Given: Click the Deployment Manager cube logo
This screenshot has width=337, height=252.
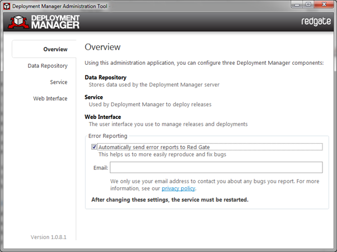Looking at the screenshot, I should pyautogui.click(x=18, y=22).
